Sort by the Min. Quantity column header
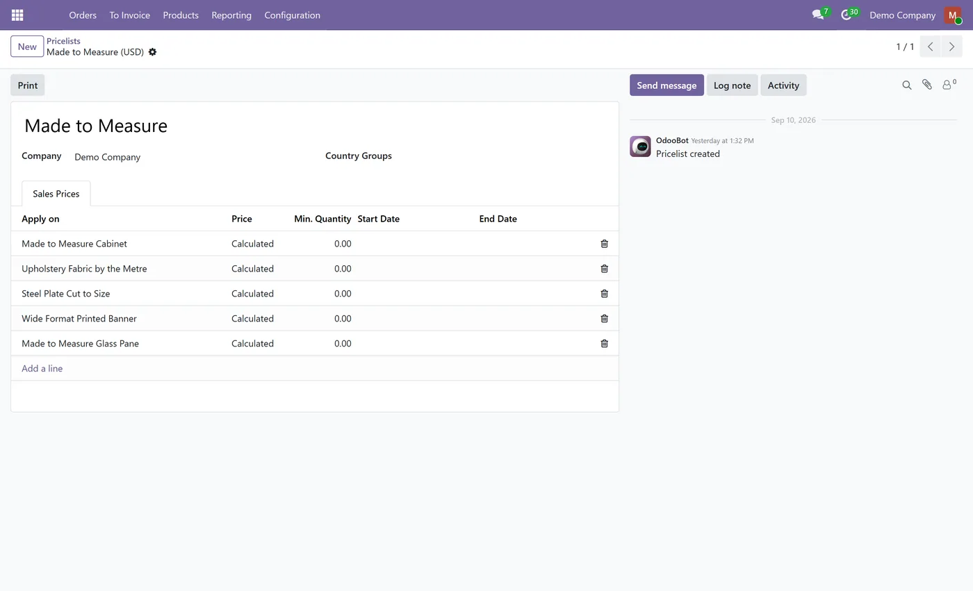This screenshot has height=591, width=973. 322,219
